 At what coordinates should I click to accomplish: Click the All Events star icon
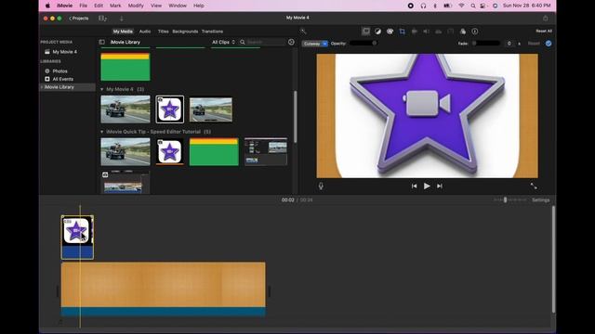(47, 79)
